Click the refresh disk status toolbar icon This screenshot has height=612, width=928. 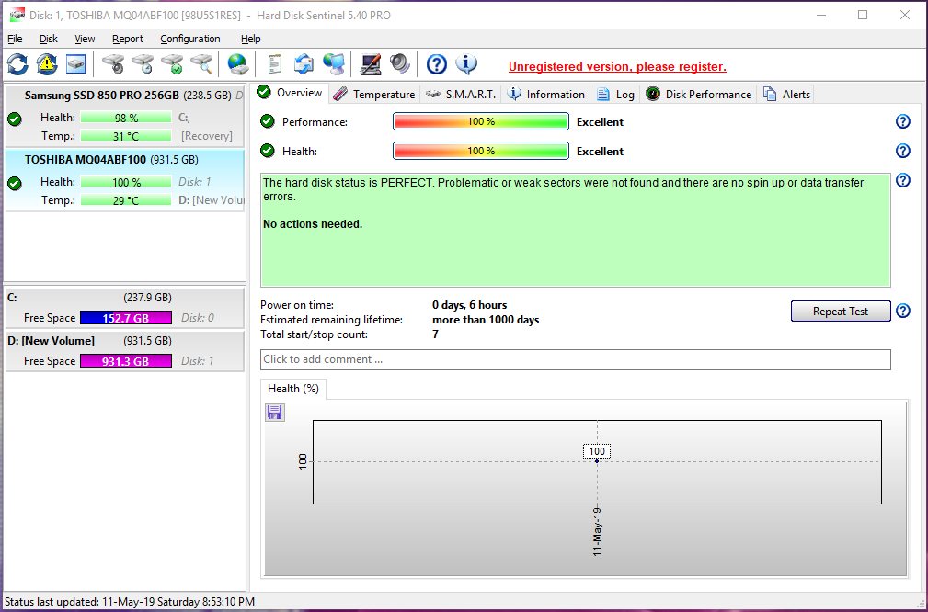coord(17,64)
